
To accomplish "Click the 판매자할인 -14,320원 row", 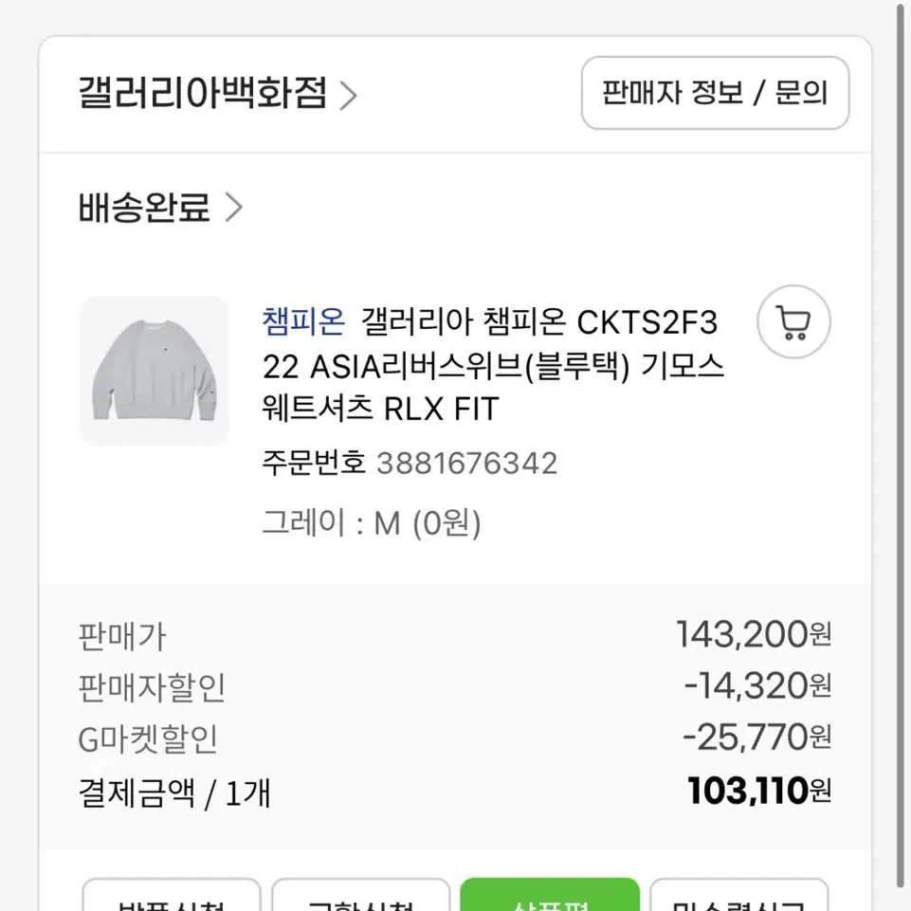I will [455, 686].
